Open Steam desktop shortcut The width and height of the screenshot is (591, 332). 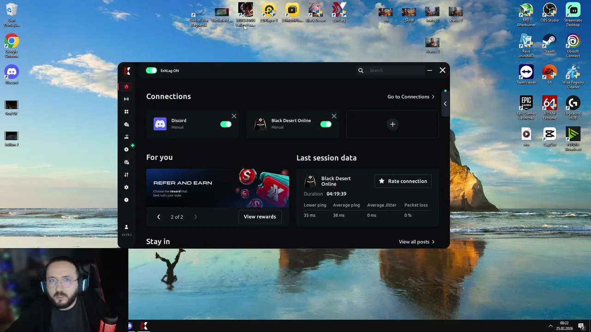coord(549,44)
